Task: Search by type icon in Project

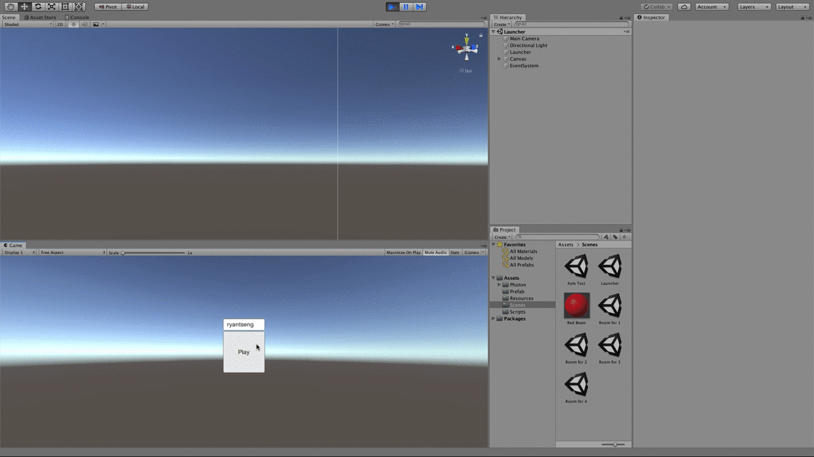Action: [x=606, y=237]
